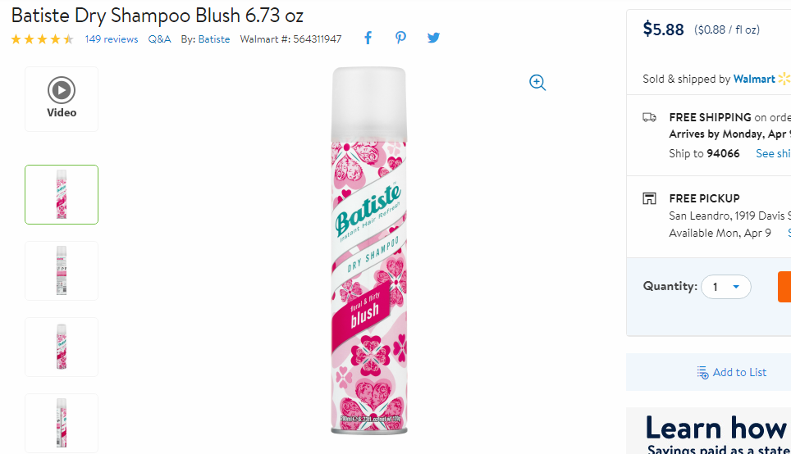Viewport: 791px width, 454px height.
Task: Click the star rating row
Action: click(43, 39)
